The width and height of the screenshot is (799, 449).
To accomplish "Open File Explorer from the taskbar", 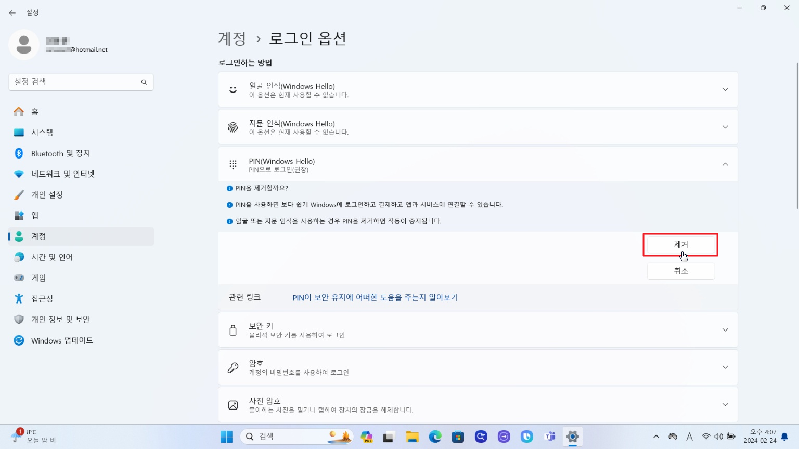I will tap(412, 437).
